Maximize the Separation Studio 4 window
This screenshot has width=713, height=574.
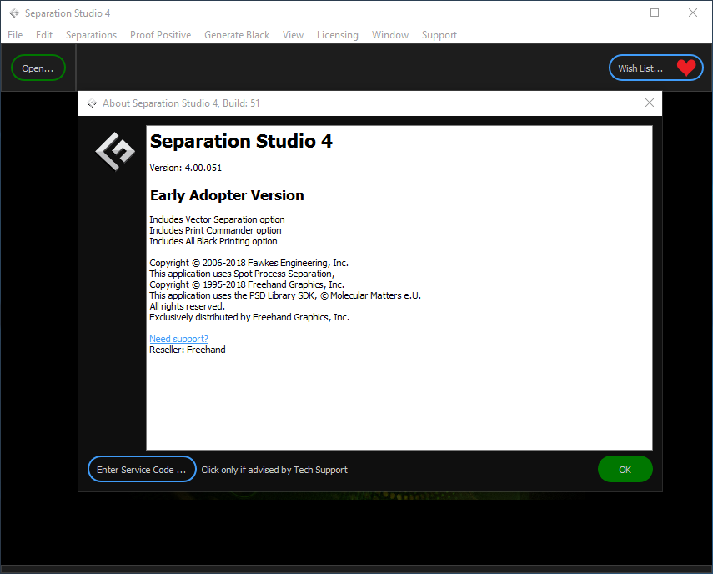655,13
